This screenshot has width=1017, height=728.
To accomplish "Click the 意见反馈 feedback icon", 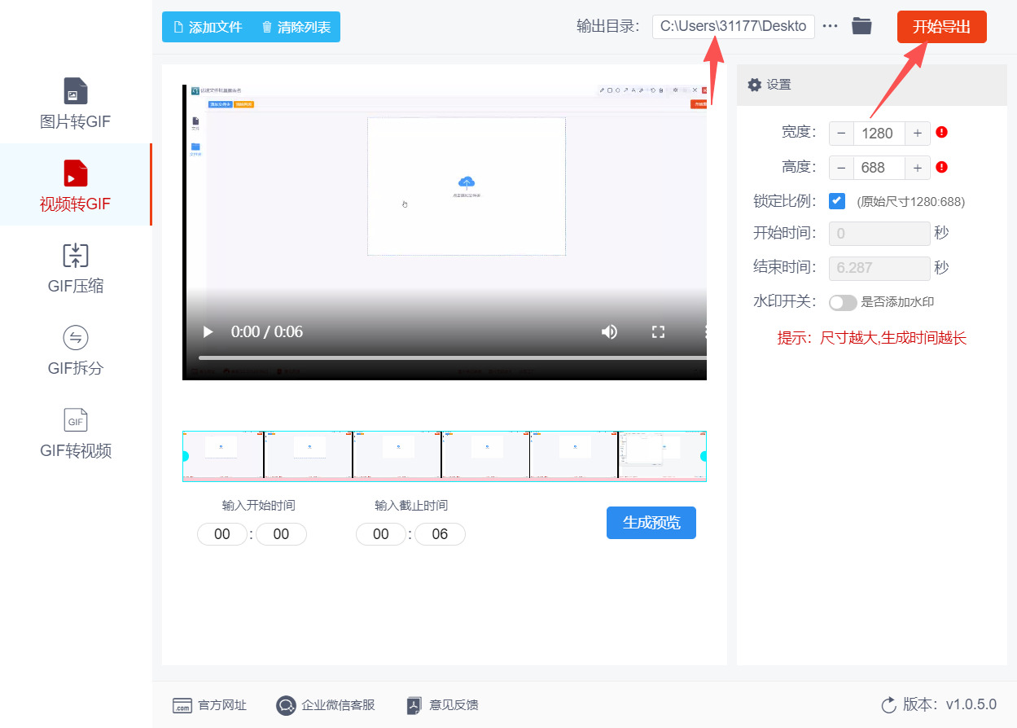I will coord(413,705).
